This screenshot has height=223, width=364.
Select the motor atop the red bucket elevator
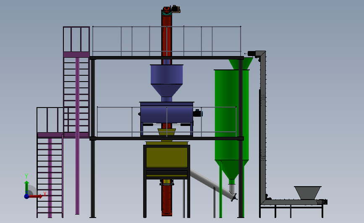tap(175, 9)
